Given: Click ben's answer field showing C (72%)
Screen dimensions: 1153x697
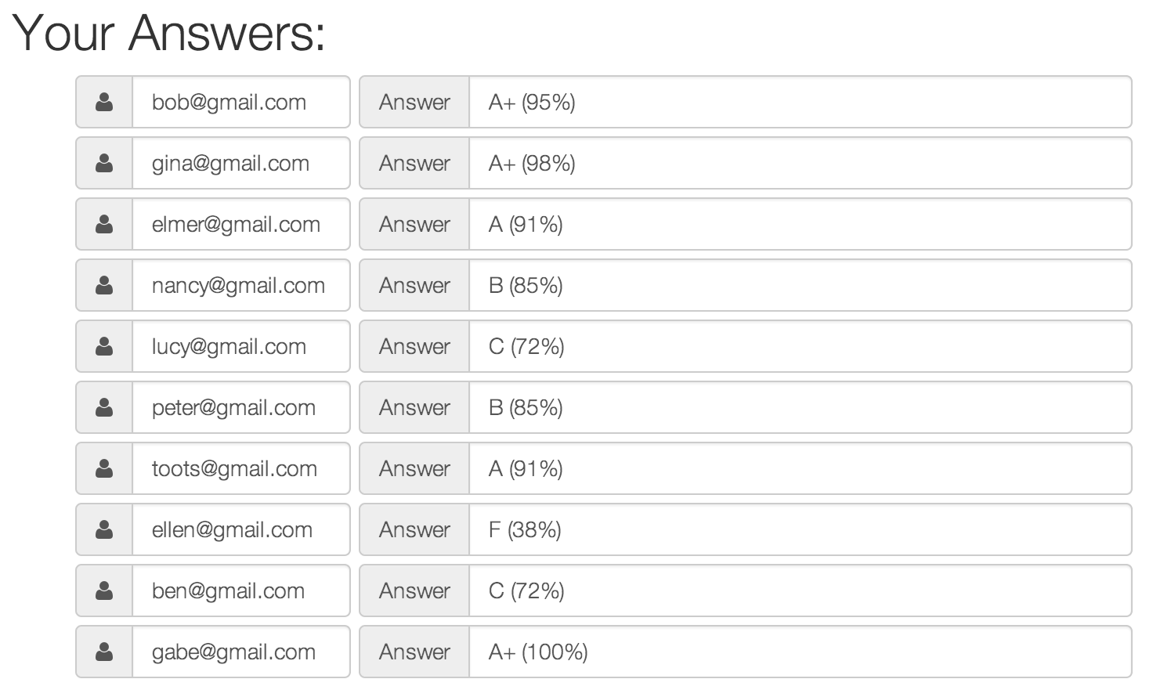Looking at the screenshot, I should pos(801,590).
